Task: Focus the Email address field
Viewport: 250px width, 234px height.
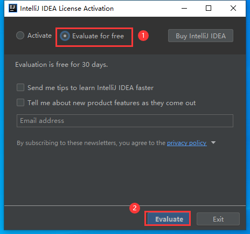Action: (125, 121)
